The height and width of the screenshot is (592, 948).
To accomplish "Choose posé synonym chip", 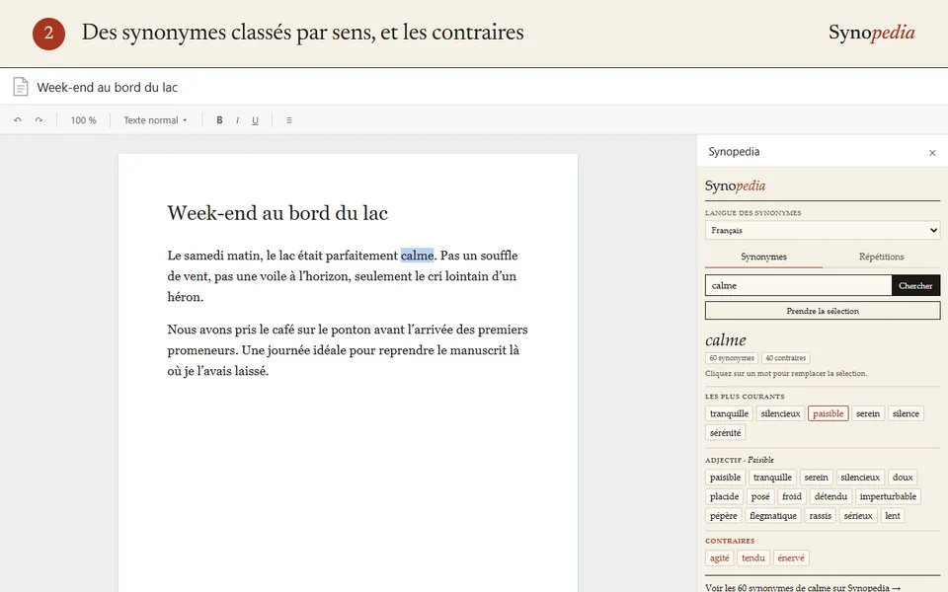I will click(760, 496).
